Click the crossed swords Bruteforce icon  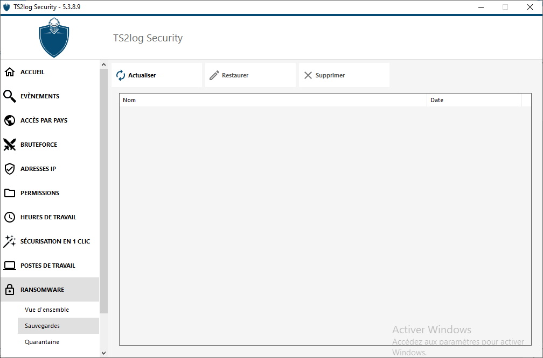click(10, 145)
